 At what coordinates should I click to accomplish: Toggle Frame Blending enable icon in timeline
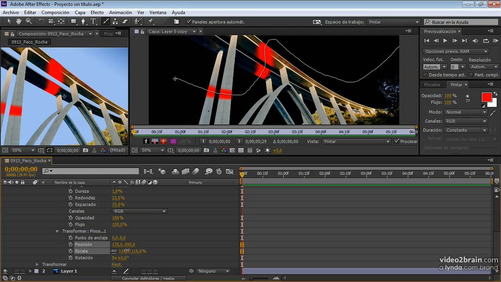[186, 171]
